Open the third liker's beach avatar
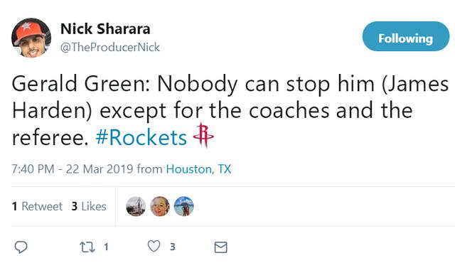 (x=184, y=206)
